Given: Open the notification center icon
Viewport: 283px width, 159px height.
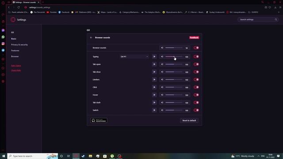Looking at the screenshot, I should pyautogui.click(x=278, y=156).
